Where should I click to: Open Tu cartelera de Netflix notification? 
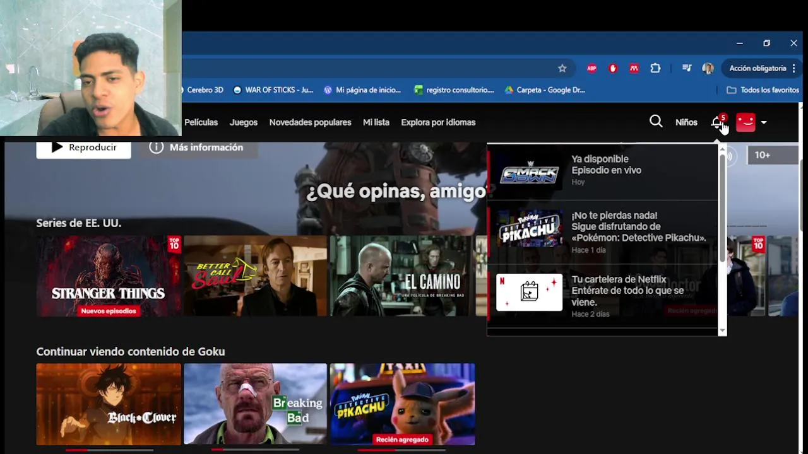(603, 296)
